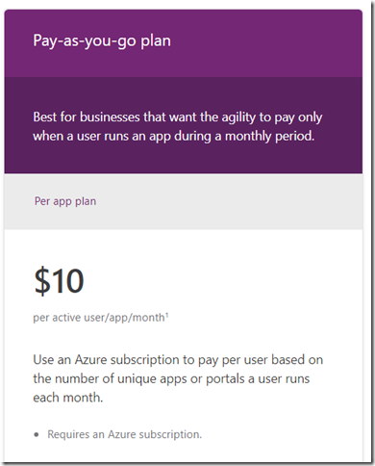Click "Azure" in the "Use an Azure subscription" line

pos(90,360)
